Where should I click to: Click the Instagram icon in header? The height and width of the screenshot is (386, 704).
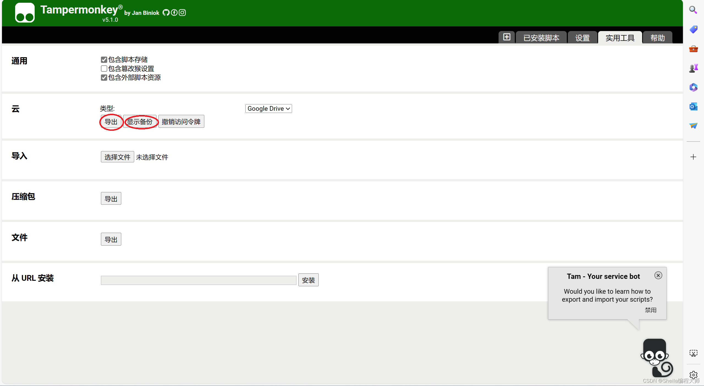click(182, 13)
